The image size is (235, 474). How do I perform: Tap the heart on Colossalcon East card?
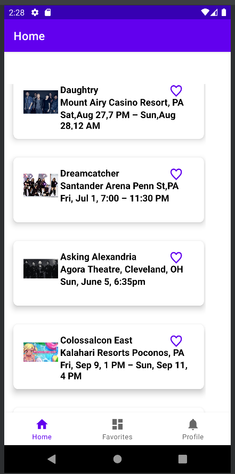click(176, 341)
